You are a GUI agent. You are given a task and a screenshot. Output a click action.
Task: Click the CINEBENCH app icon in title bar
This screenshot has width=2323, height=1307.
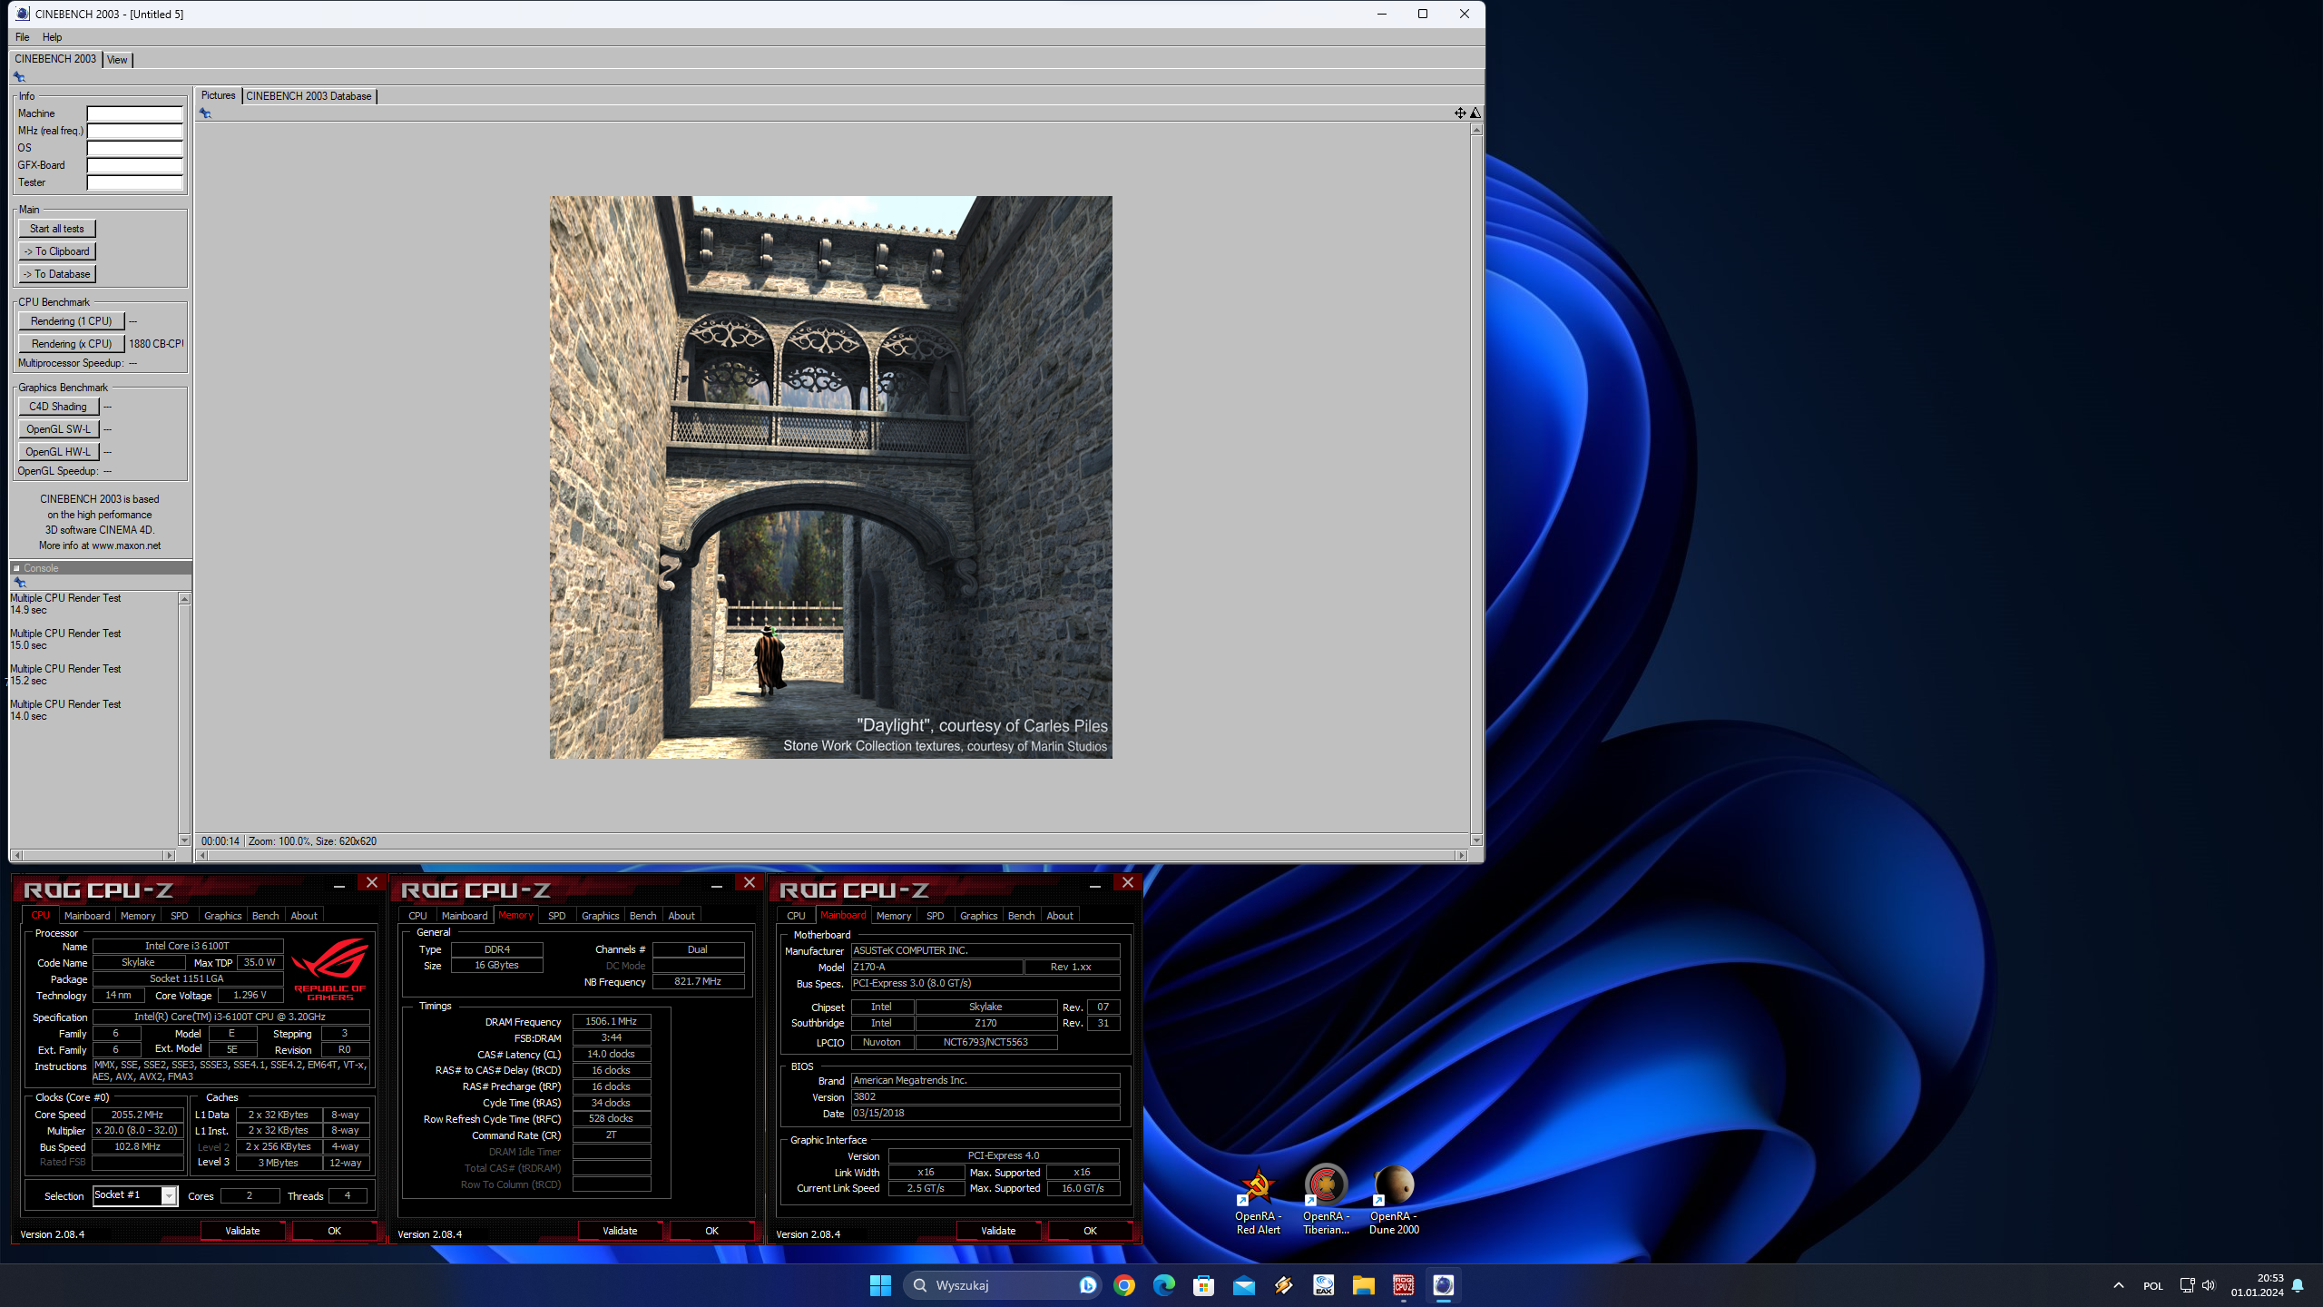pos(23,14)
